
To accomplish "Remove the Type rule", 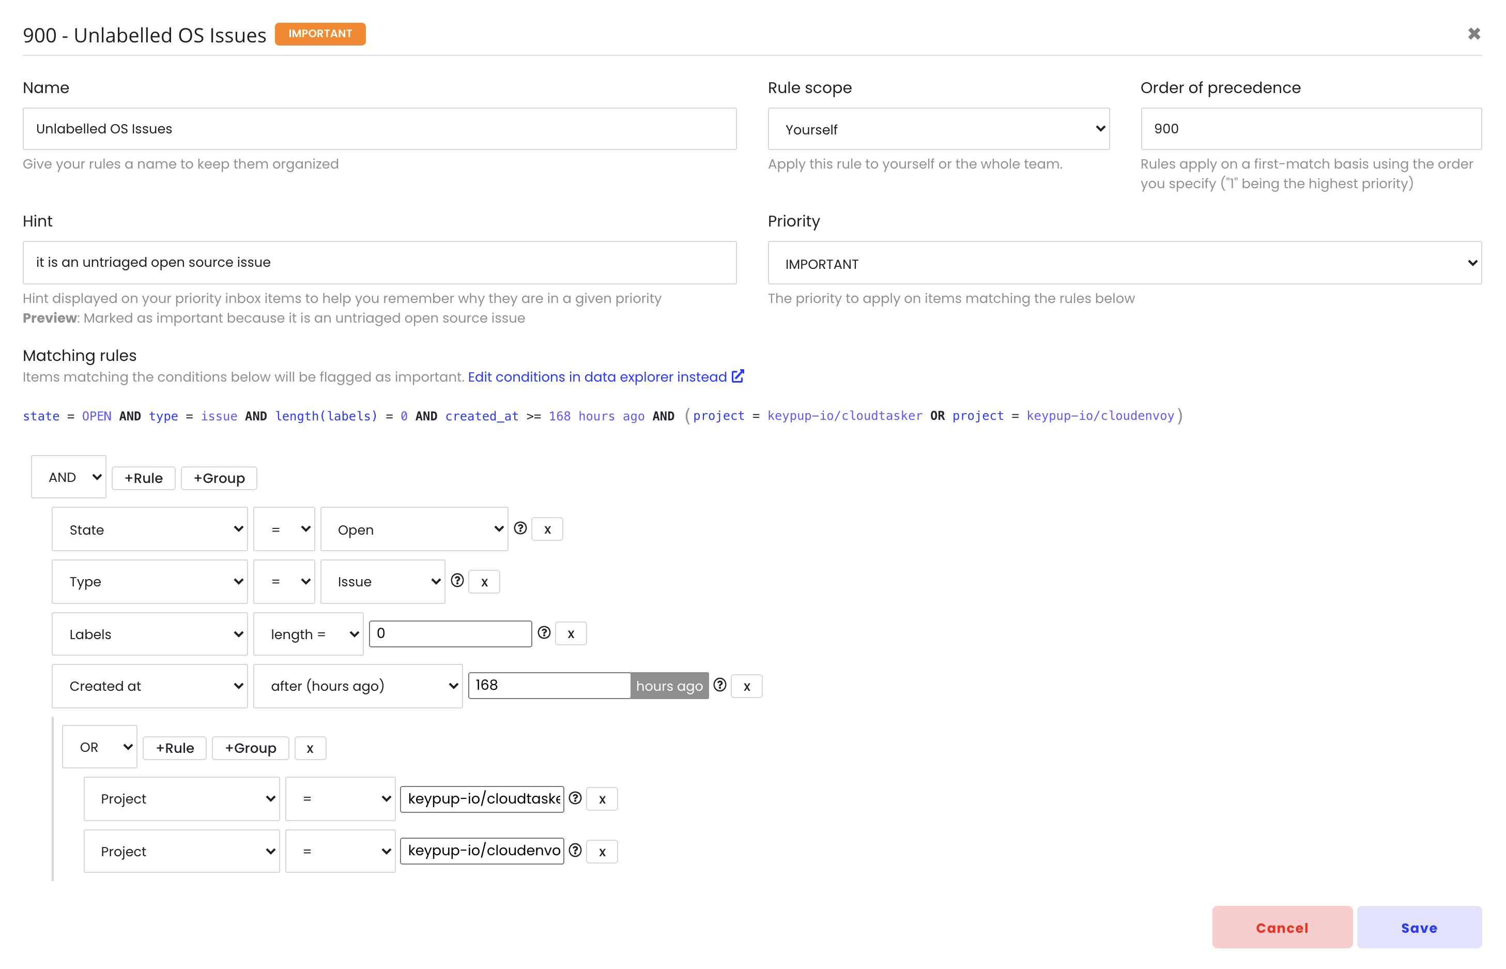I will pos(484,582).
